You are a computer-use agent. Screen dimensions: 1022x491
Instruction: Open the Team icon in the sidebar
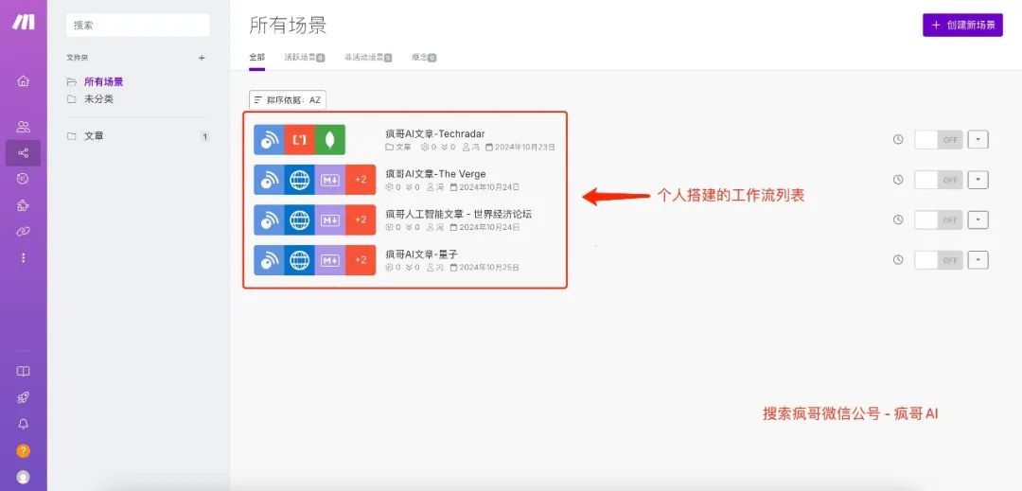tap(24, 127)
